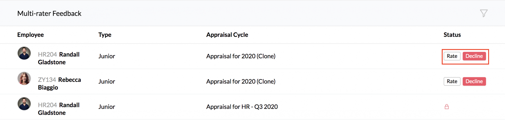Click Appraisal for HR - Q3 2020 text
Viewport: 505px width, 120px height.
click(242, 107)
